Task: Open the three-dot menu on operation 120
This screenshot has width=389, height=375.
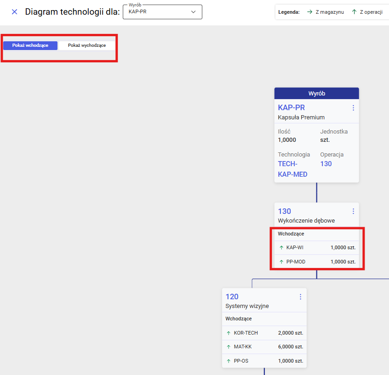Action: (x=301, y=297)
